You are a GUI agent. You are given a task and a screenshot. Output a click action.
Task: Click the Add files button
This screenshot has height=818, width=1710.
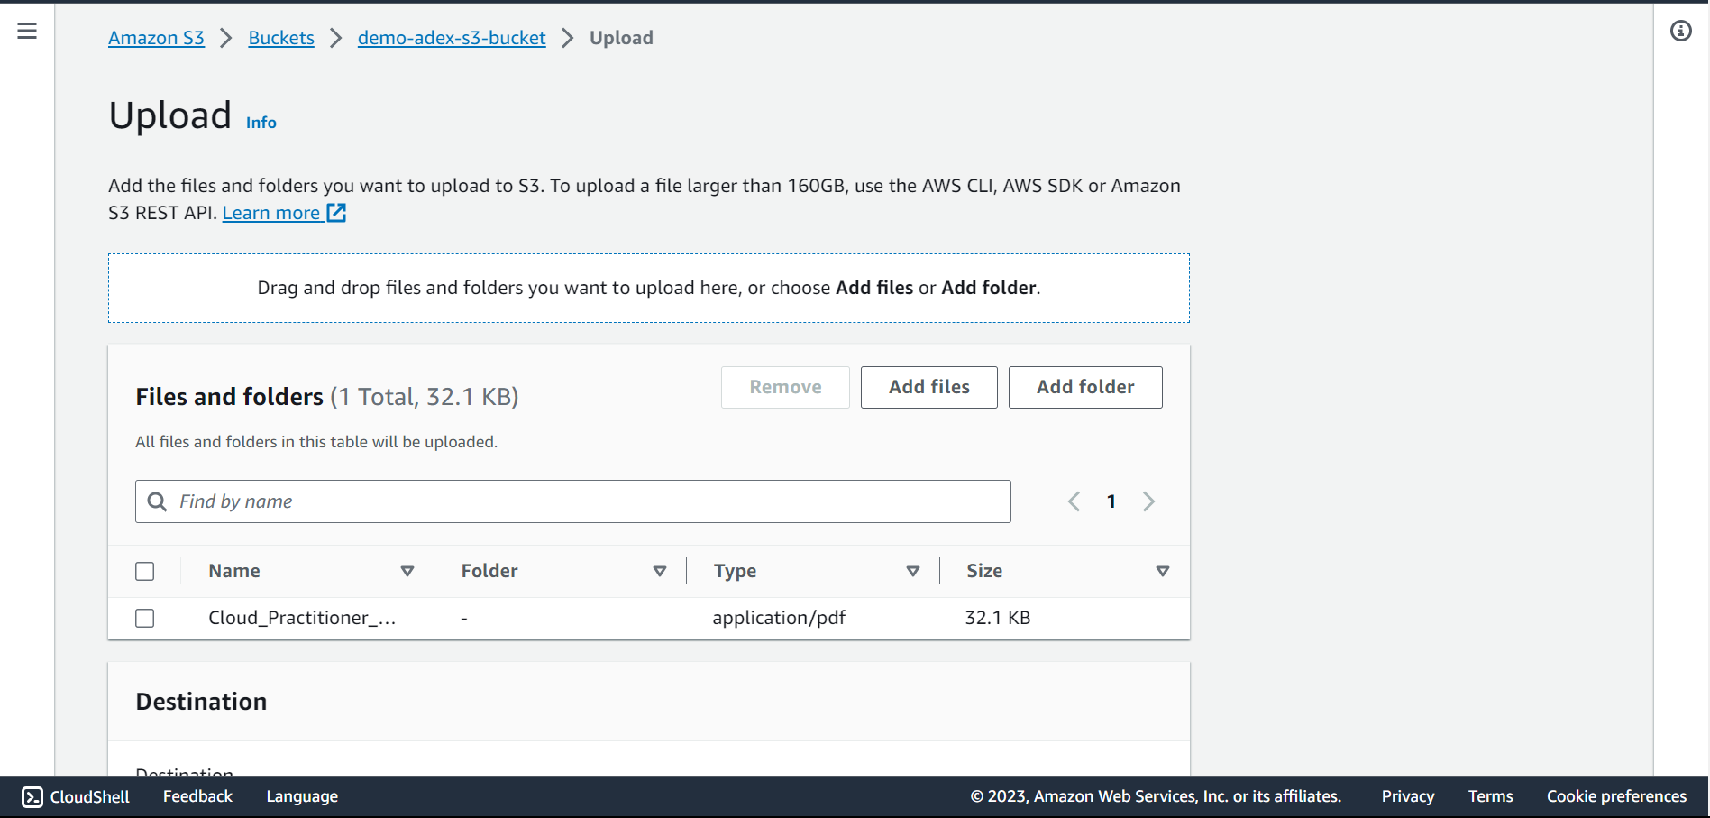(x=929, y=387)
